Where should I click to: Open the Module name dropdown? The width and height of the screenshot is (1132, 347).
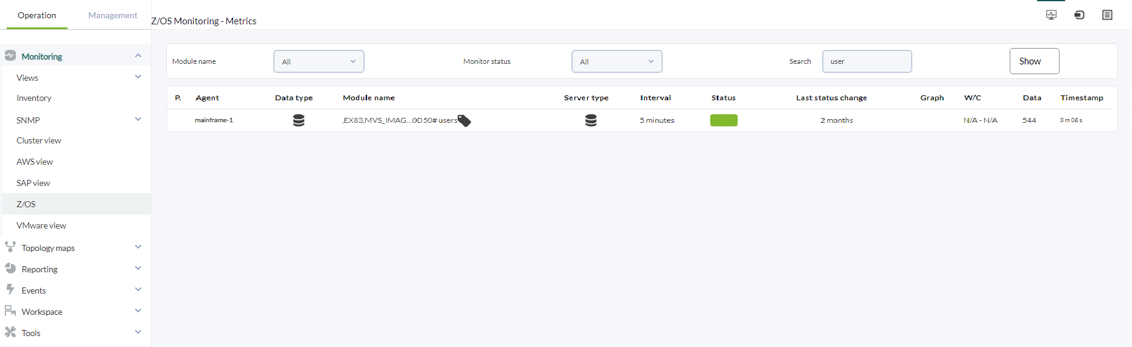pyautogui.click(x=319, y=61)
